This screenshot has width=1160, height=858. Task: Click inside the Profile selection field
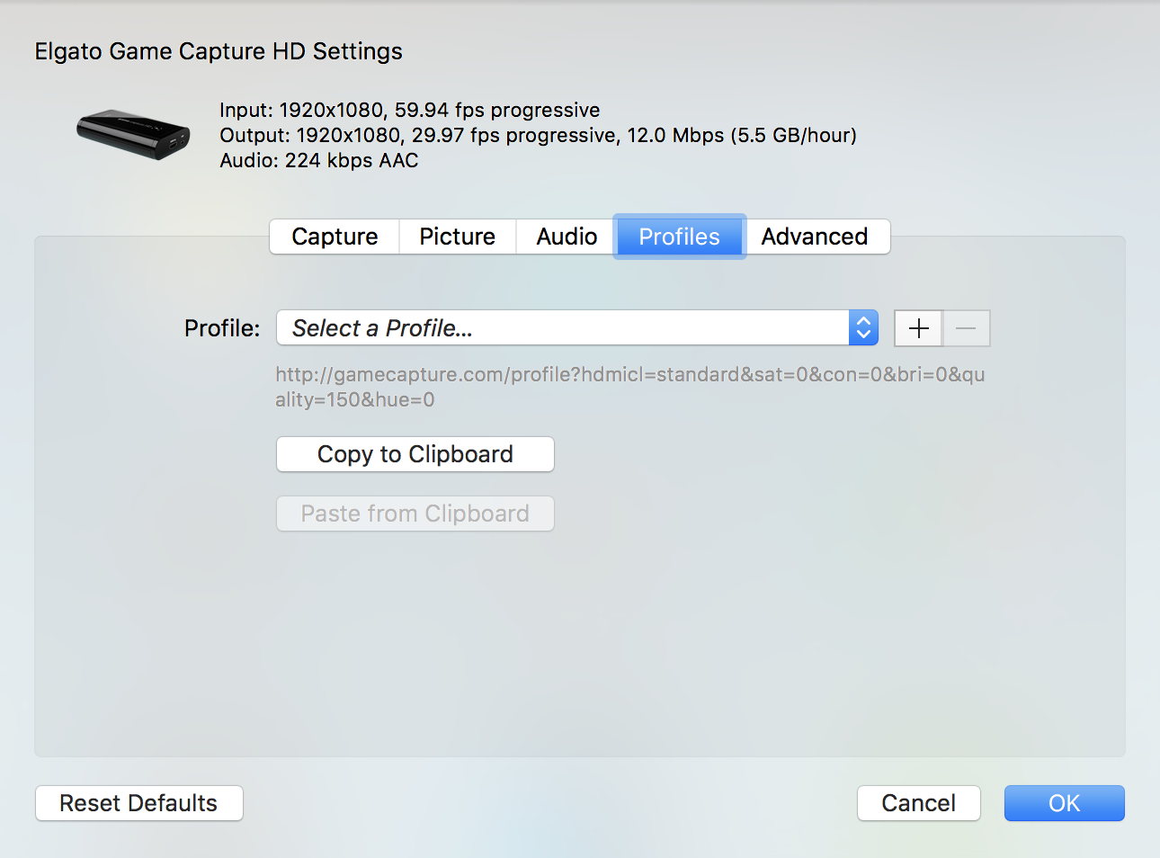pos(540,327)
